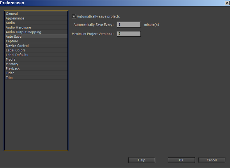
Task: Open Help for preferences
Action: pyautogui.click(x=142, y=160)
